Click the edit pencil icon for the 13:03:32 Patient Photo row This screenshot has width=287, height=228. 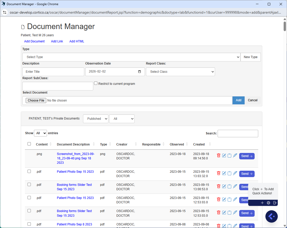pos(224,173)
